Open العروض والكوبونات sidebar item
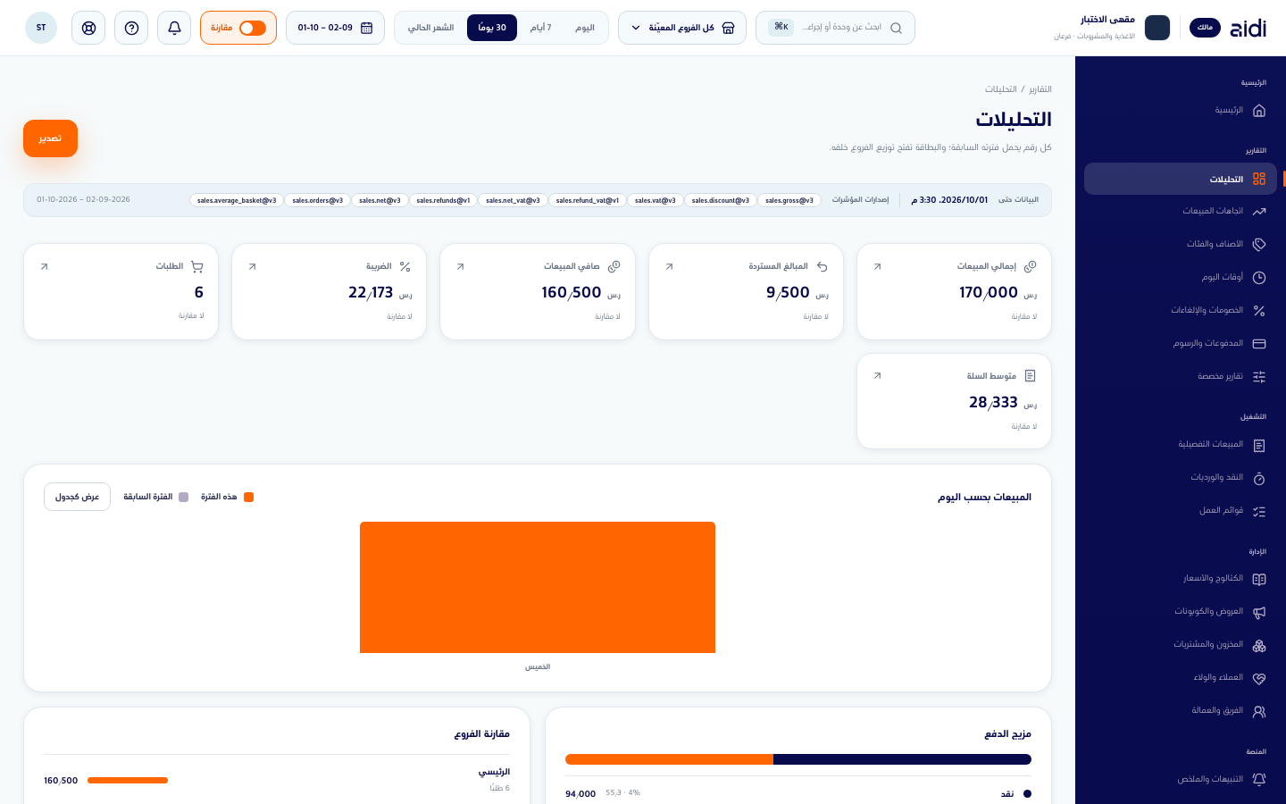The height and width of the screenshot is (804, 1286). click(x=1181, y=612)
